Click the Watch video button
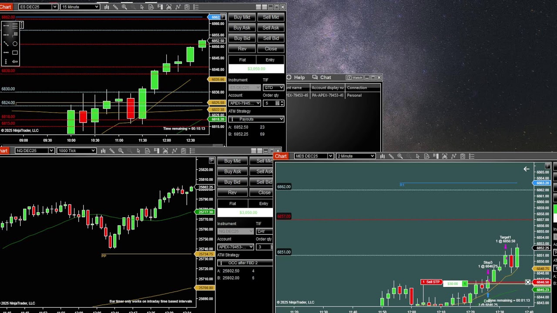 [x=355, y=77]
